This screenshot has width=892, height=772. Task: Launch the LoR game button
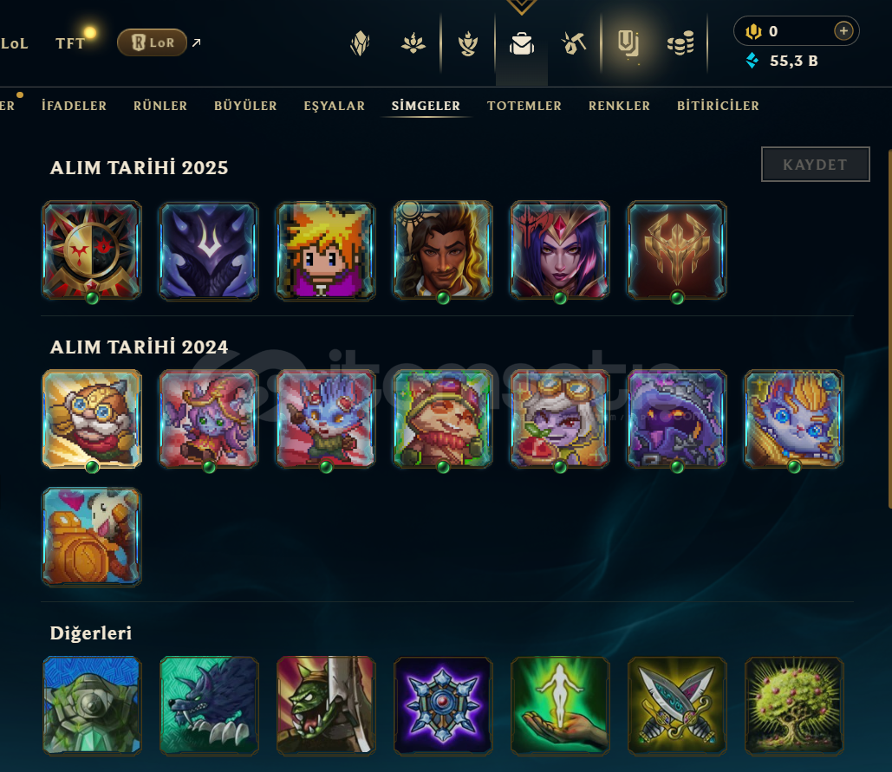[152, 42]
